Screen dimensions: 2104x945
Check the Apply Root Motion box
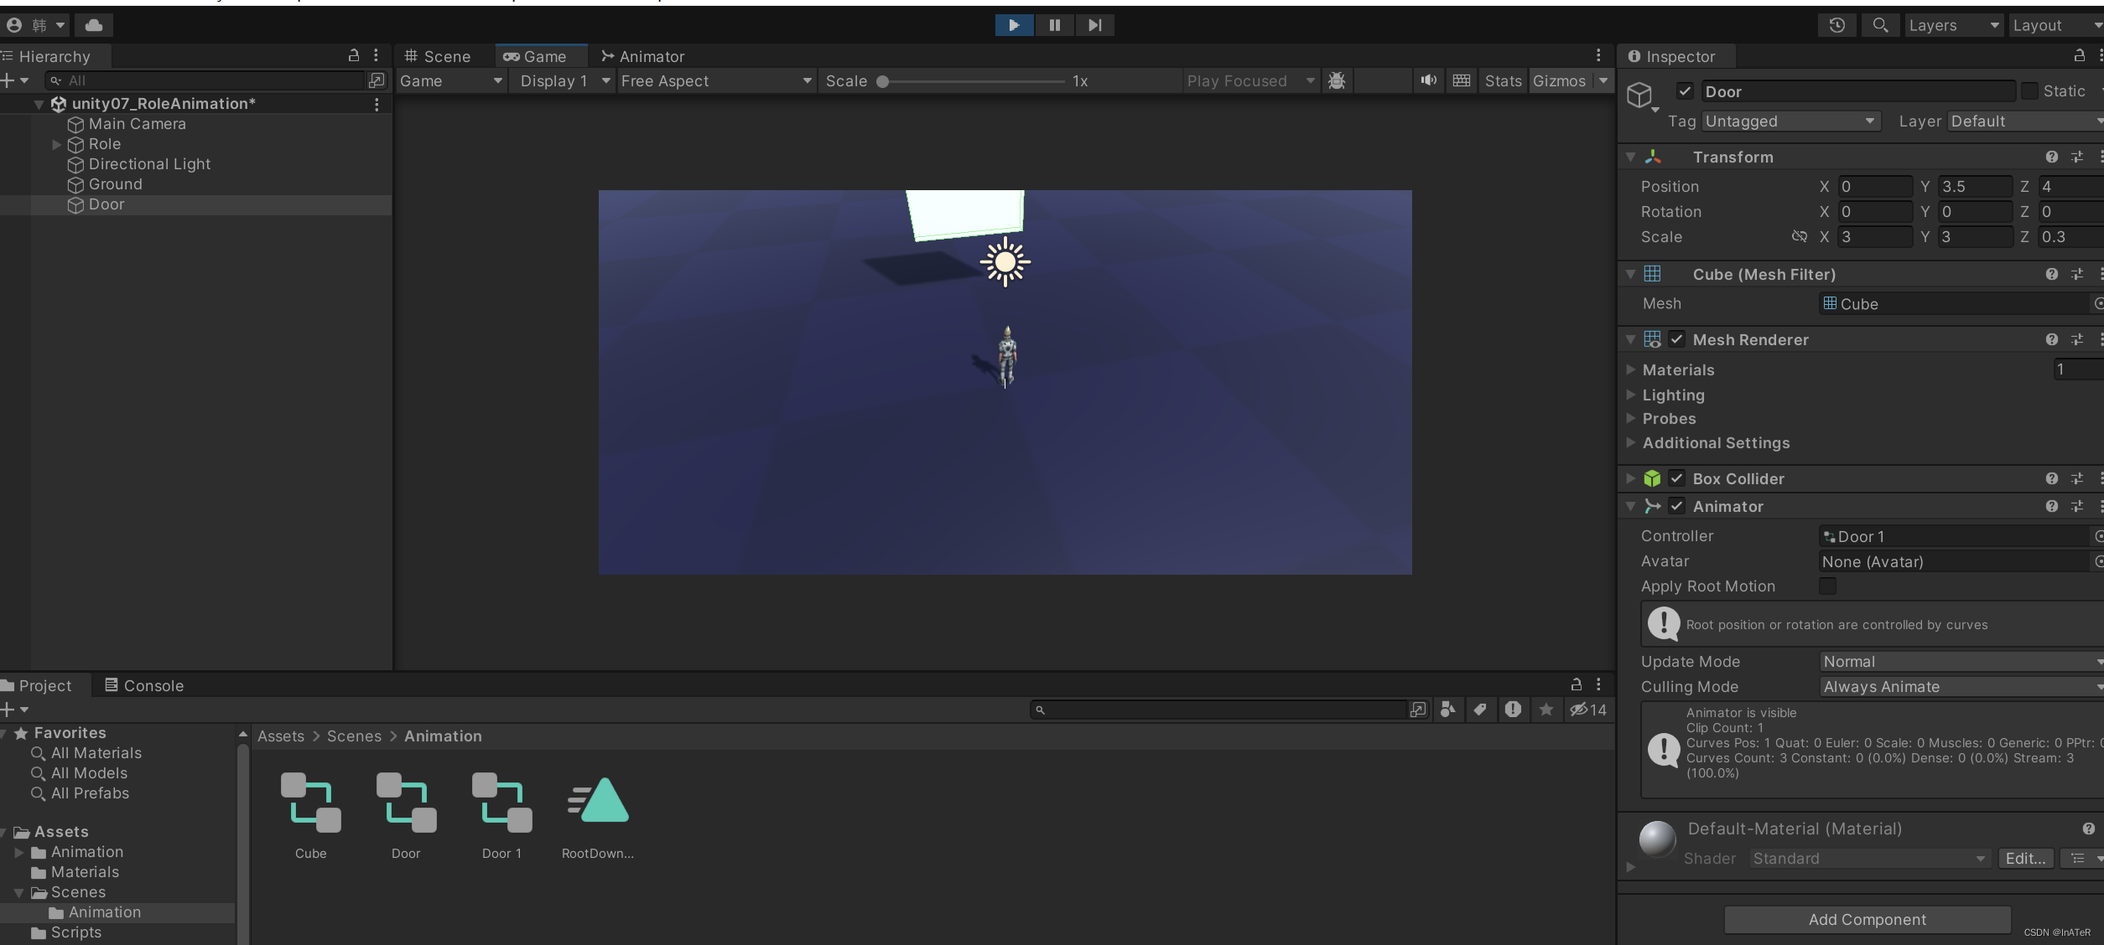pos(1827,586)
